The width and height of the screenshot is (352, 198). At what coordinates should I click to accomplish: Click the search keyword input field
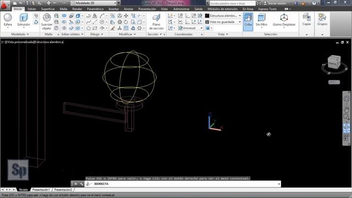(x=232, y=3)
